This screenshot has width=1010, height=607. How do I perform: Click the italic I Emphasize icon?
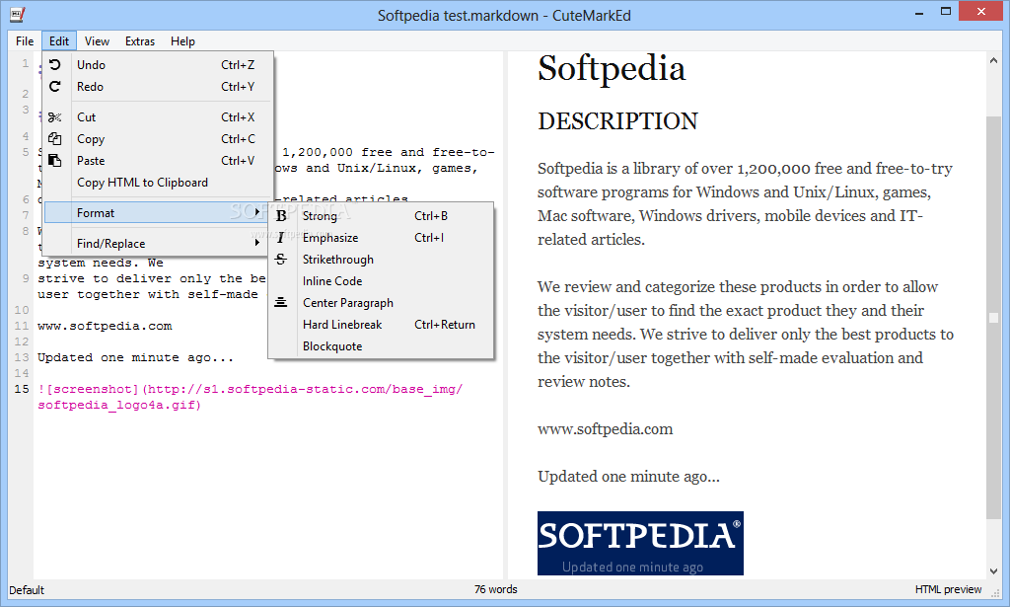pos(281,238)
